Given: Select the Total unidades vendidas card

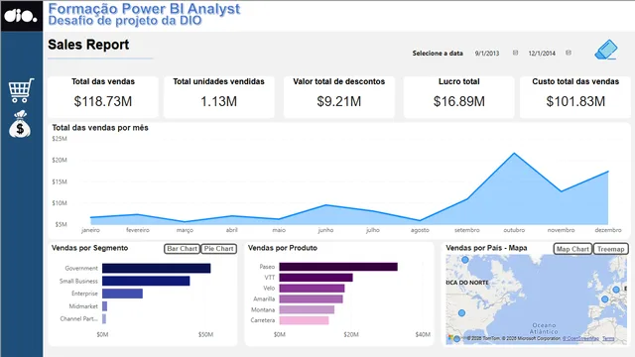Looking at the screenshot, I should pos(218,97).
